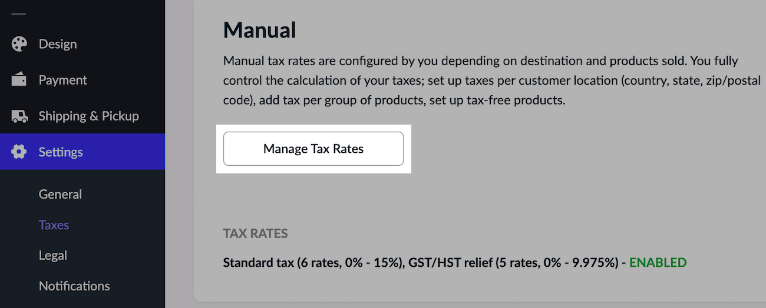This screenshot has height=308, width=766.
Task: Go to the Payment section label
Action: pyautogui.click(x=62, y=80)
